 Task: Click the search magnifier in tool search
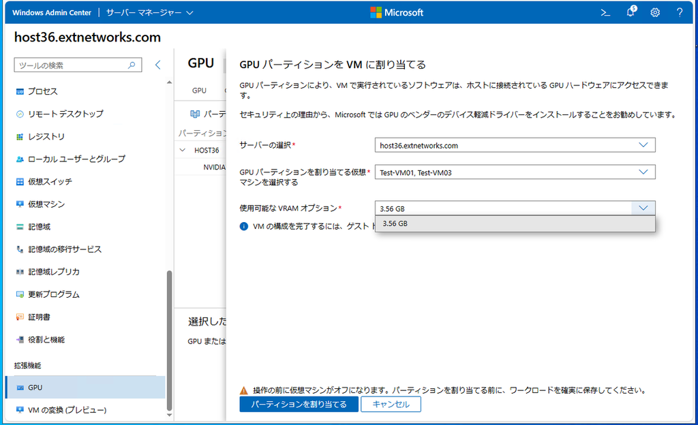coord(132,65)
